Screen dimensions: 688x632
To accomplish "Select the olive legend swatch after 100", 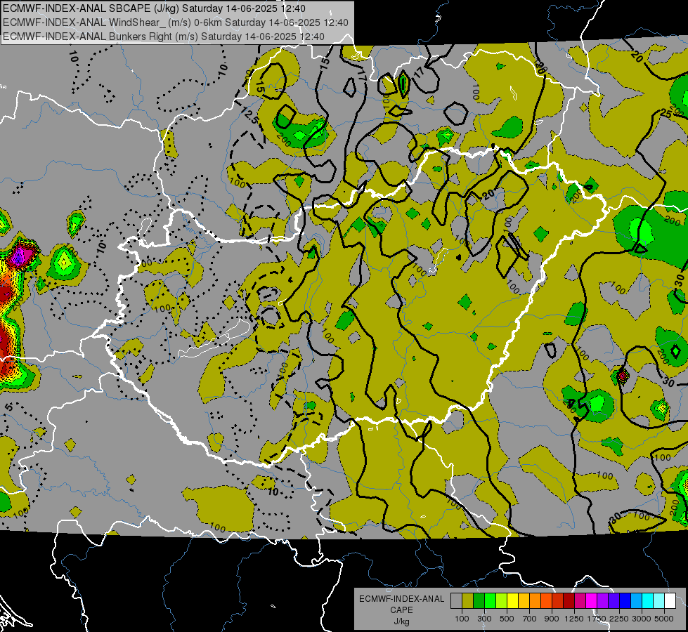I will coord(468,600).
